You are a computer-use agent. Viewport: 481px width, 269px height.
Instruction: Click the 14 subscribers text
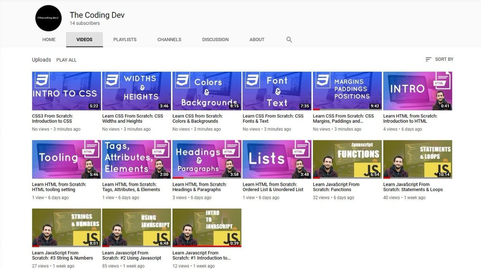85,24
